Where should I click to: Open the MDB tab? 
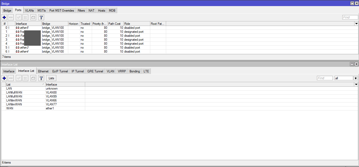click(112, 11)
